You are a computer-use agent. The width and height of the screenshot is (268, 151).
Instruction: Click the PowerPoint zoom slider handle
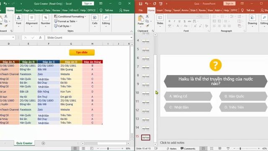tap(240, 148)
